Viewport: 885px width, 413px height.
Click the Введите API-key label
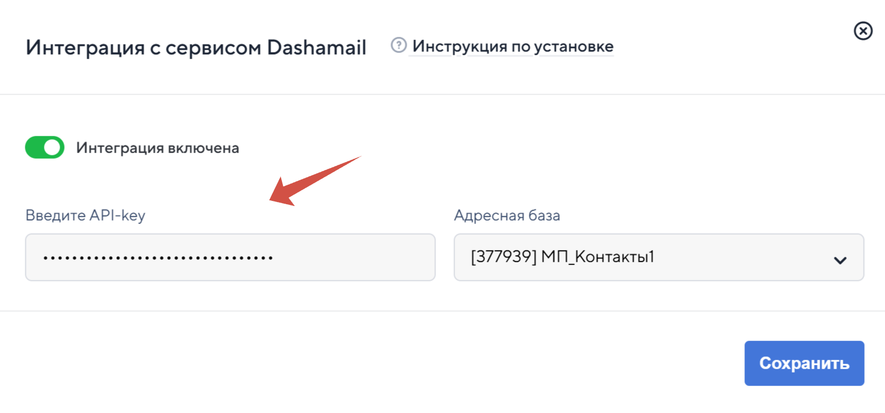click(86, 216)
